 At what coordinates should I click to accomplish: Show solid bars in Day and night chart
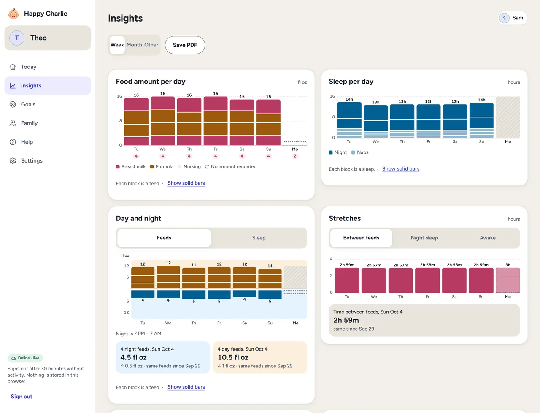tap(186, 387)
